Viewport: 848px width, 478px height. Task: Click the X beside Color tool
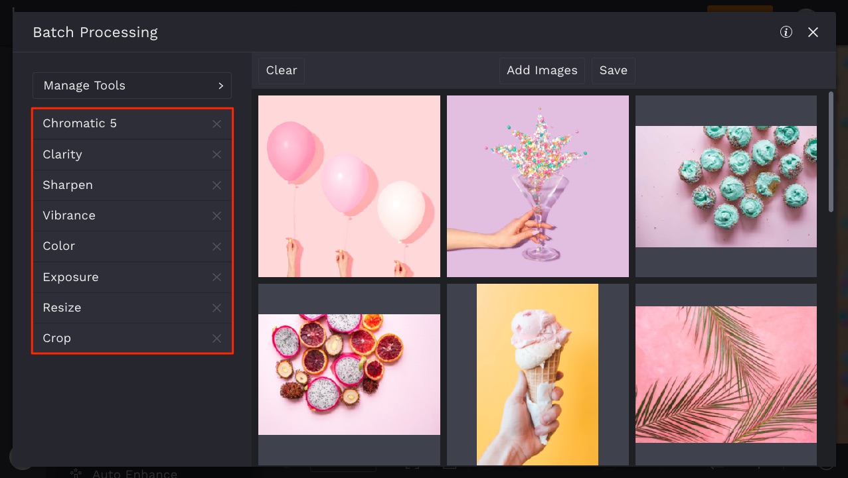pos(216,247)
